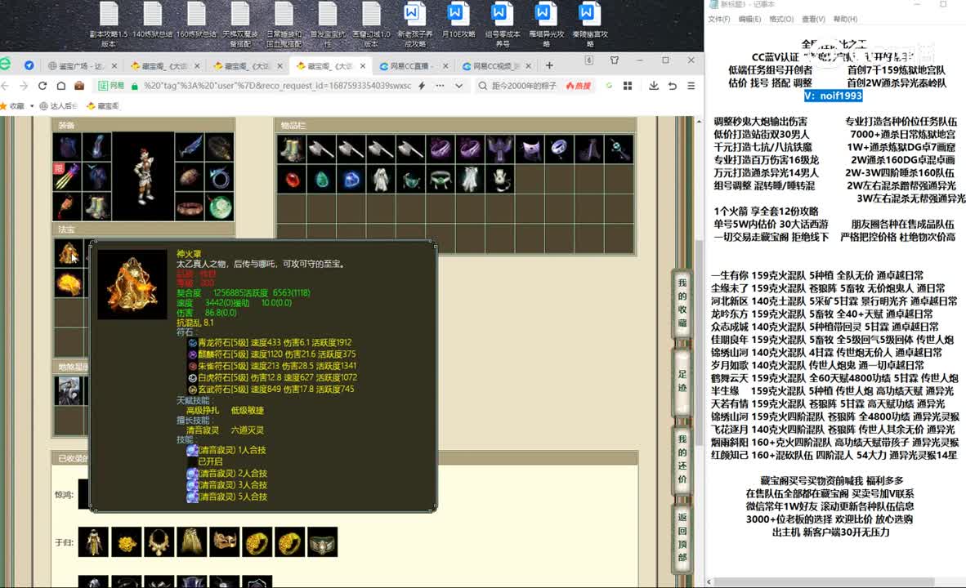Image resolution: width=966 pixels, height=588 pixels.
Task: Click the highlighted V: noif1993 text in Notepad
Action: tap(833, 96)
